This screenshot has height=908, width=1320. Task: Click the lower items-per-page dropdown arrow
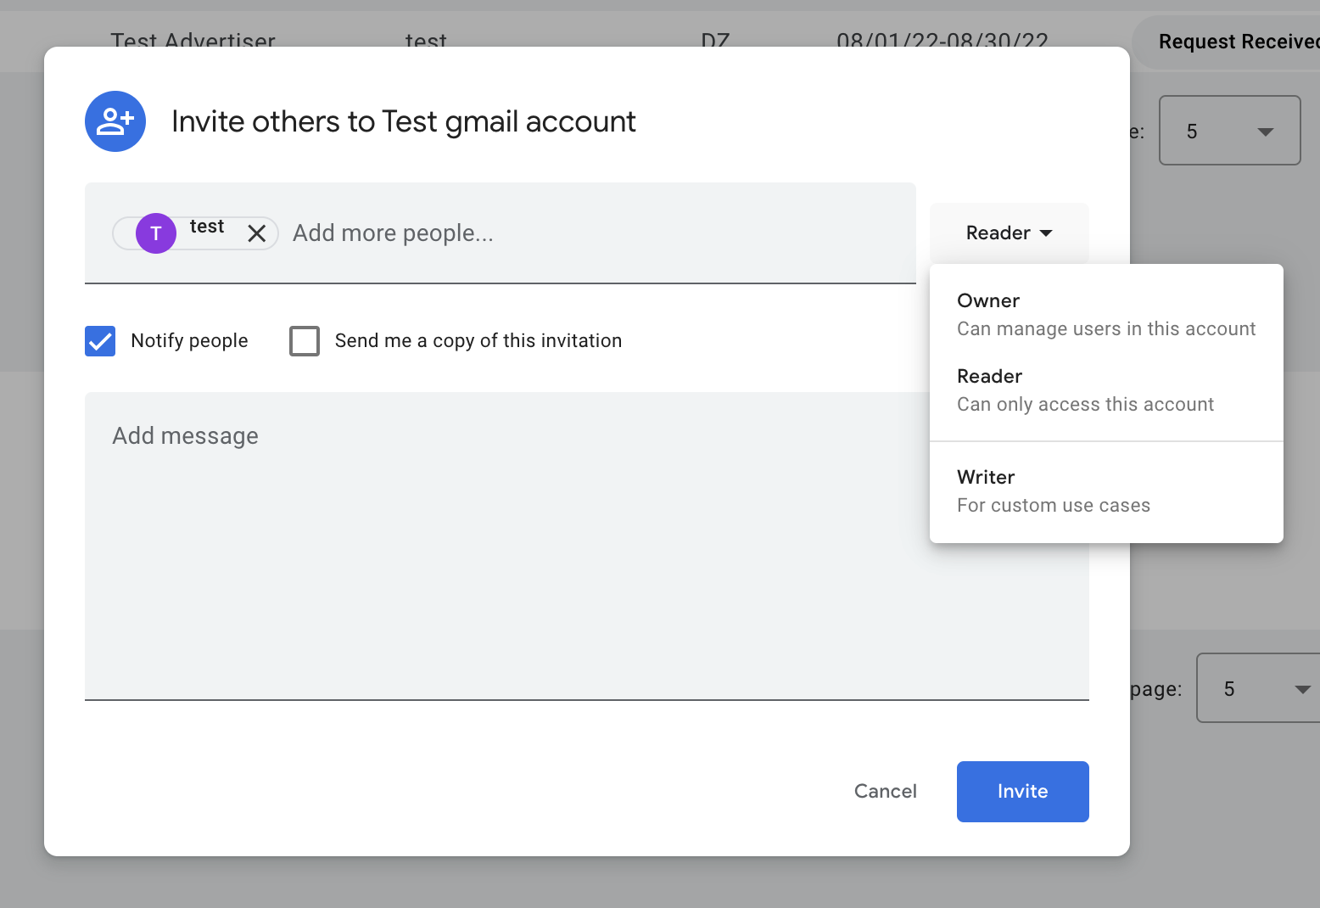1302,689
